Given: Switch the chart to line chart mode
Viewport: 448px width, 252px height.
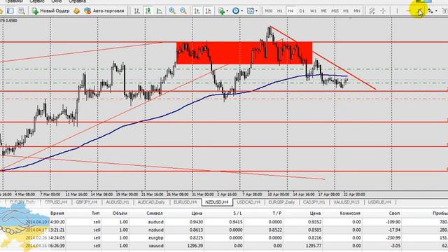Looking at the screenshot, I should (159, 11).
